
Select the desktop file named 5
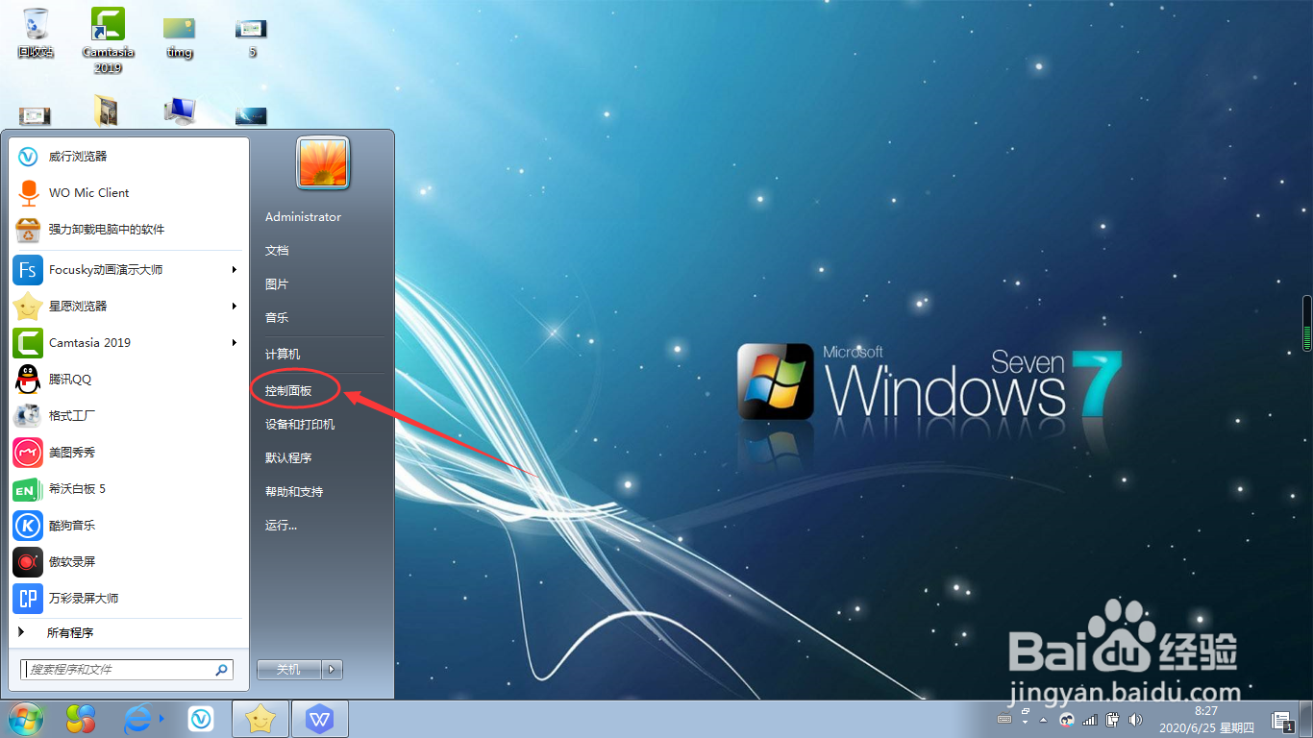tap(252, 37)
